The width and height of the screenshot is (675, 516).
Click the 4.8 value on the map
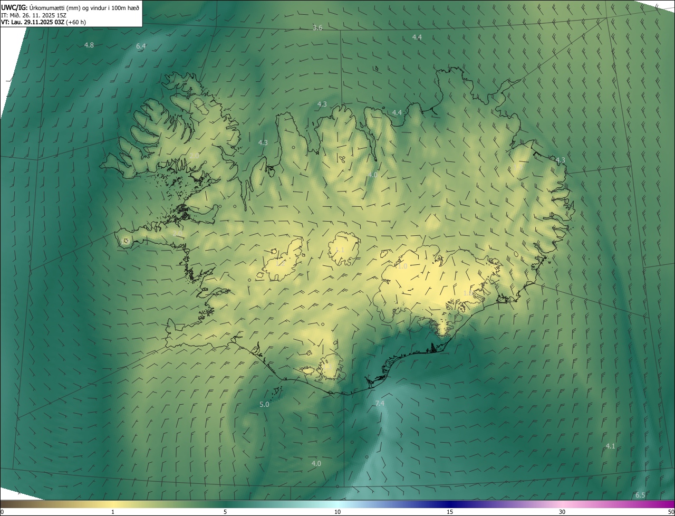tap(89, 45)
